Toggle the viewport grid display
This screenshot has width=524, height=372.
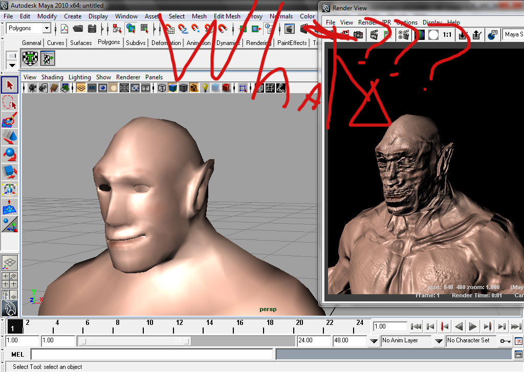point(81,88)
